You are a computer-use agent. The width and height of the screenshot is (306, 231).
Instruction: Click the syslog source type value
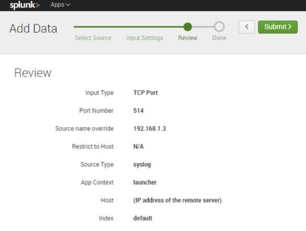[142, 164]
